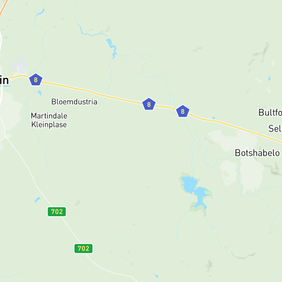Select the Botshabelo town label
This screenshot has width=282, height=282.
(257, 153)
